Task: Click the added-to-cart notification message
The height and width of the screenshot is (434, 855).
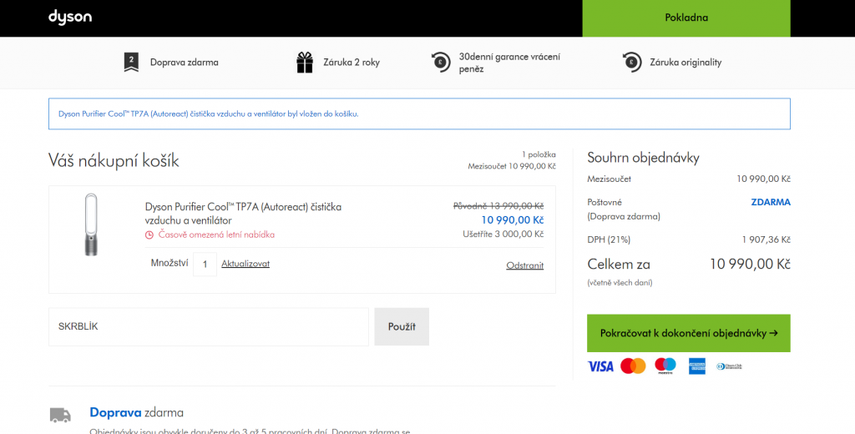Action: pos(208,114)
